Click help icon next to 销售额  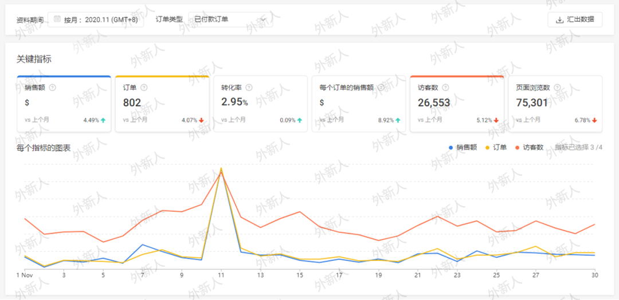click(x=53, y=88)
